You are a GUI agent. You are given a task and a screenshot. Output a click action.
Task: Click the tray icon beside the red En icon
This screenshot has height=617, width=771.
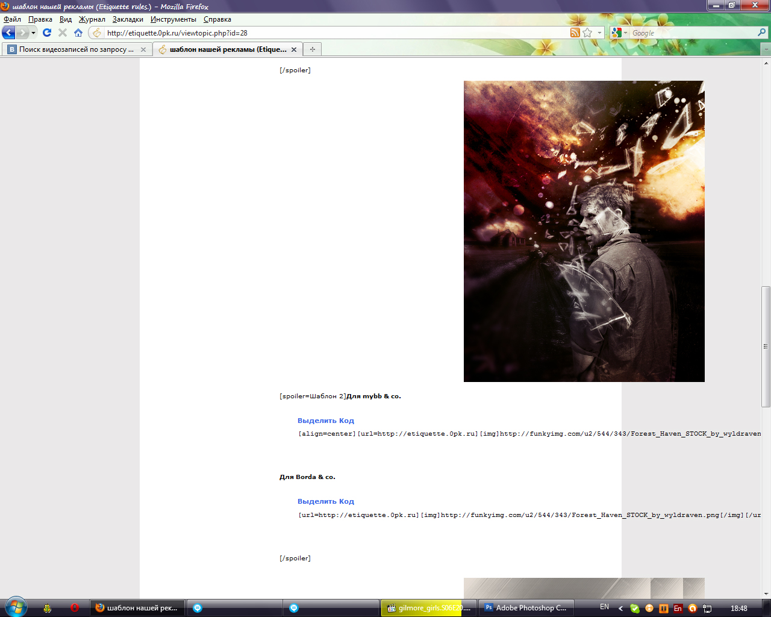tap(693, 609)
